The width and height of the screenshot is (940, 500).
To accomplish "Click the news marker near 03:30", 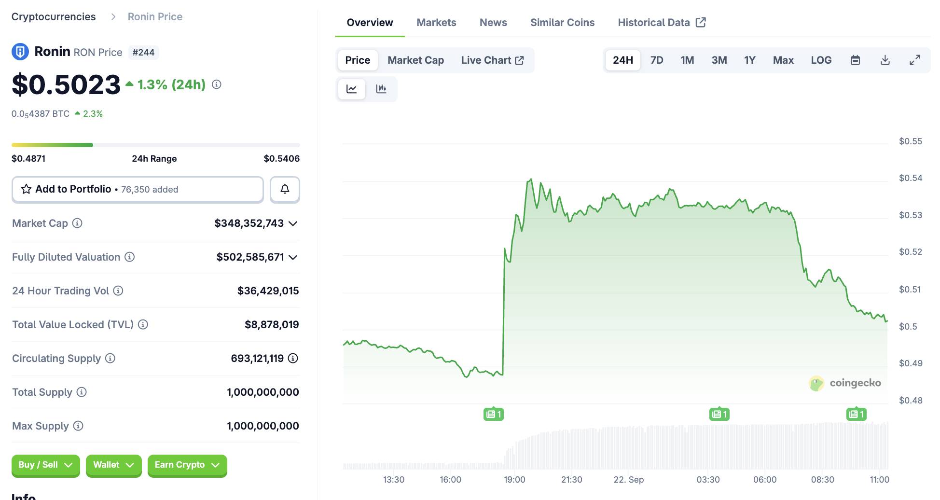I will (x=719, y=414).
